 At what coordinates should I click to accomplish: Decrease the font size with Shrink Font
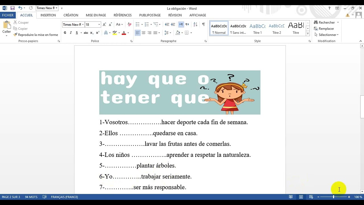(x=110, y=24)
